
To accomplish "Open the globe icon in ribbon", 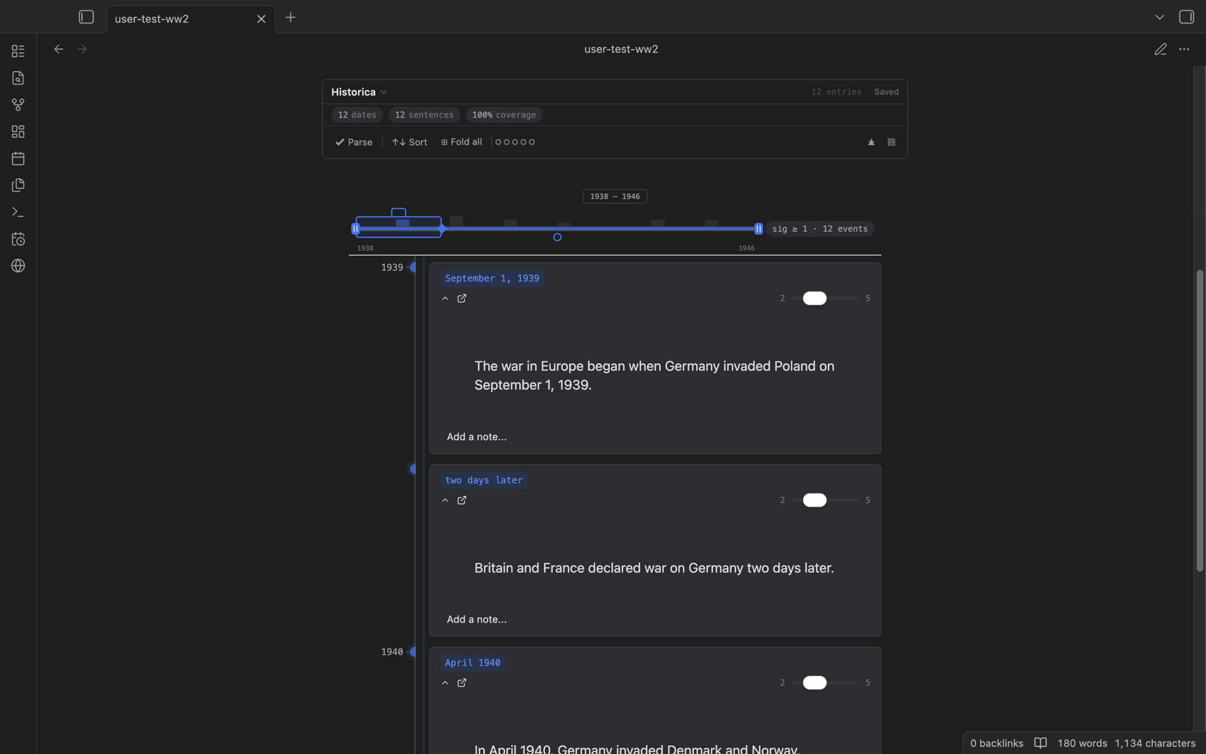I will coord(18,266).
